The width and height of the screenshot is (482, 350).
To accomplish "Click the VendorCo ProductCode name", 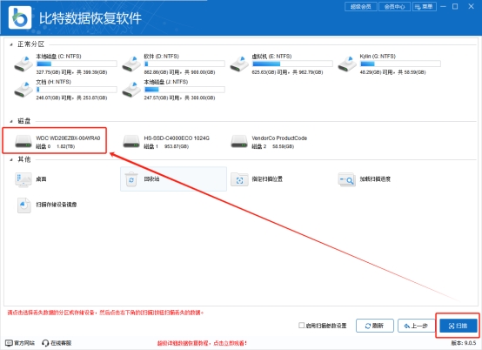I will (279, 138).
